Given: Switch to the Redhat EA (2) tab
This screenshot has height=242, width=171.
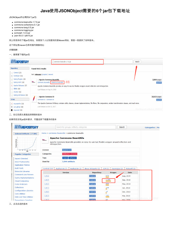Looking at the screenshot, I should click(76, 169).
